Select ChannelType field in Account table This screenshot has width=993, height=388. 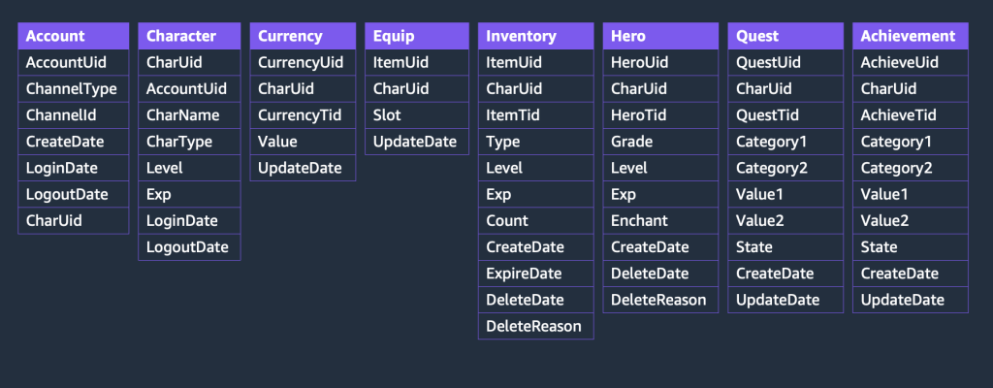[x=74, y=89]
